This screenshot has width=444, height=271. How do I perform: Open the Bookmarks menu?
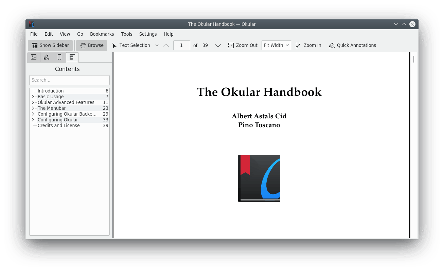coord(102,34)
